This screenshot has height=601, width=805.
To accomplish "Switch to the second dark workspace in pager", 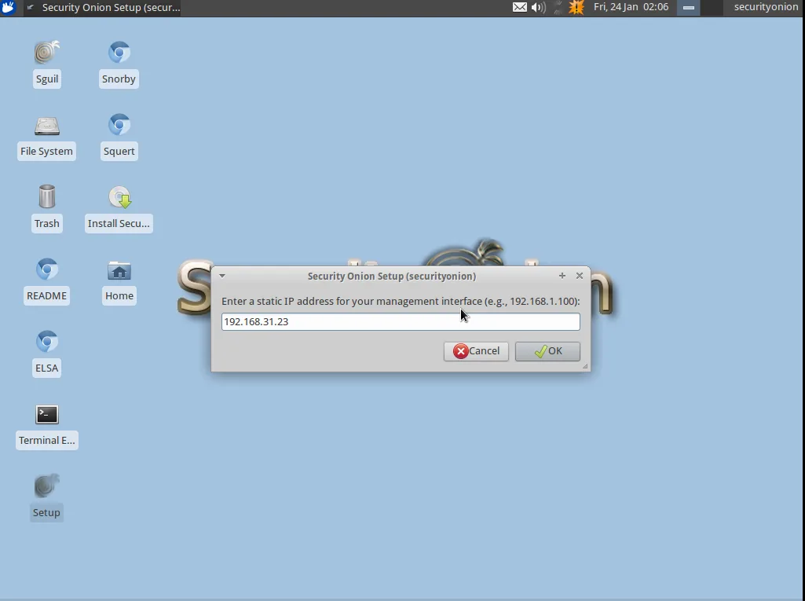I will (712, 7).
